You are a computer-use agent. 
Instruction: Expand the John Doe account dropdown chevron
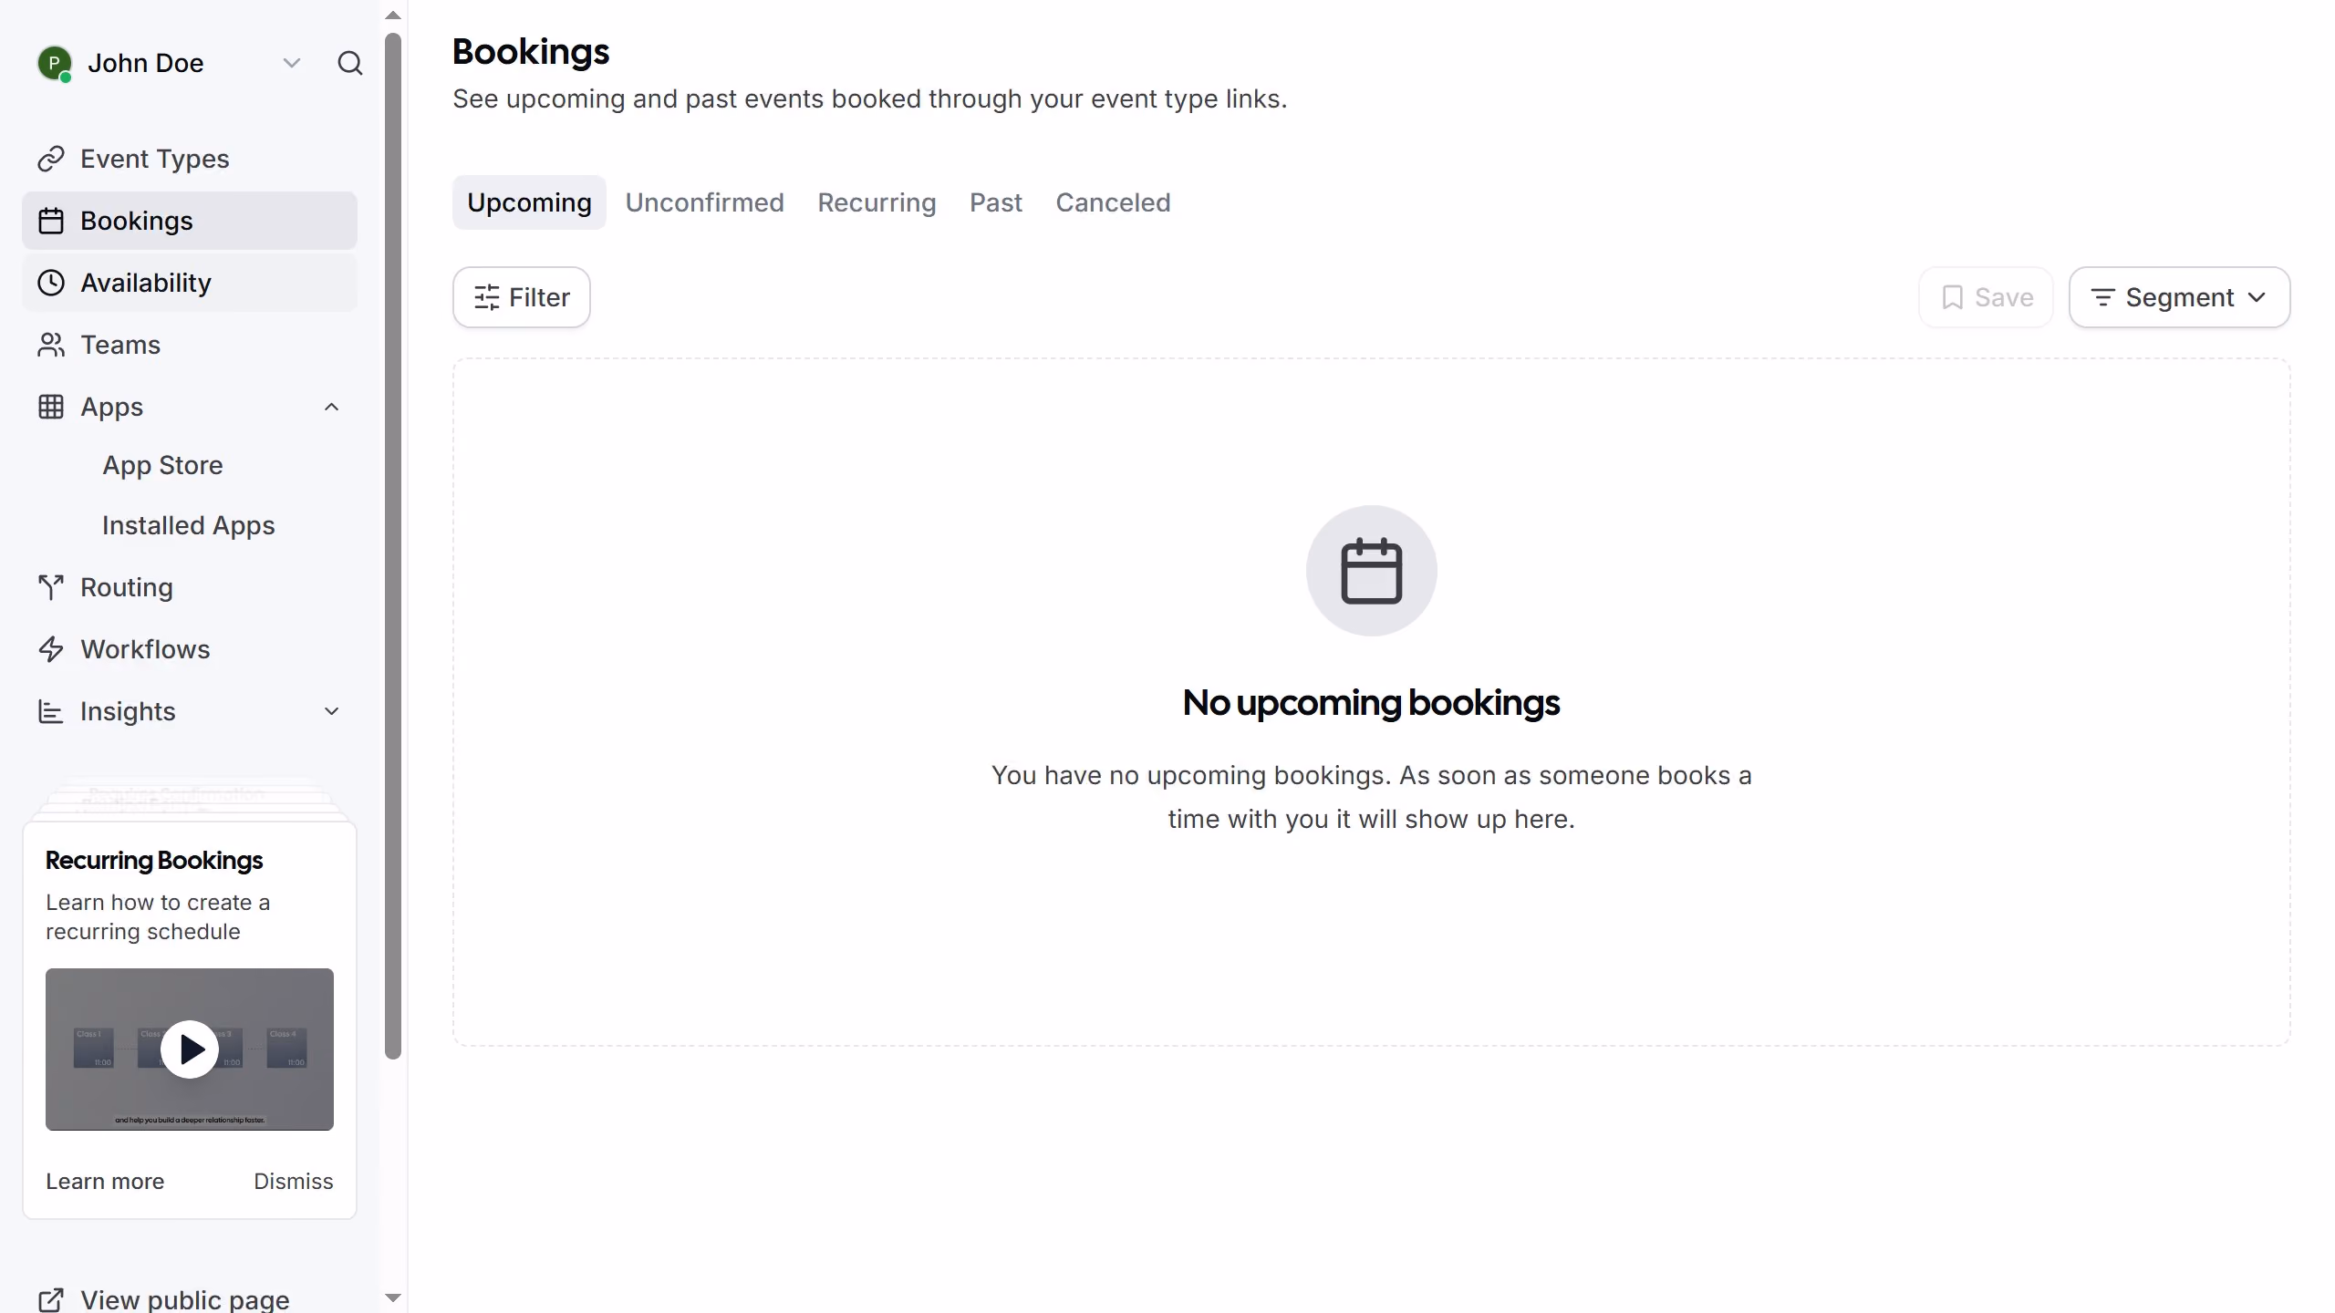pyautogui.click(x=292, y=63)
